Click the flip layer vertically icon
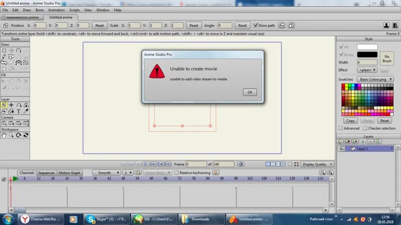 [291, 25]
